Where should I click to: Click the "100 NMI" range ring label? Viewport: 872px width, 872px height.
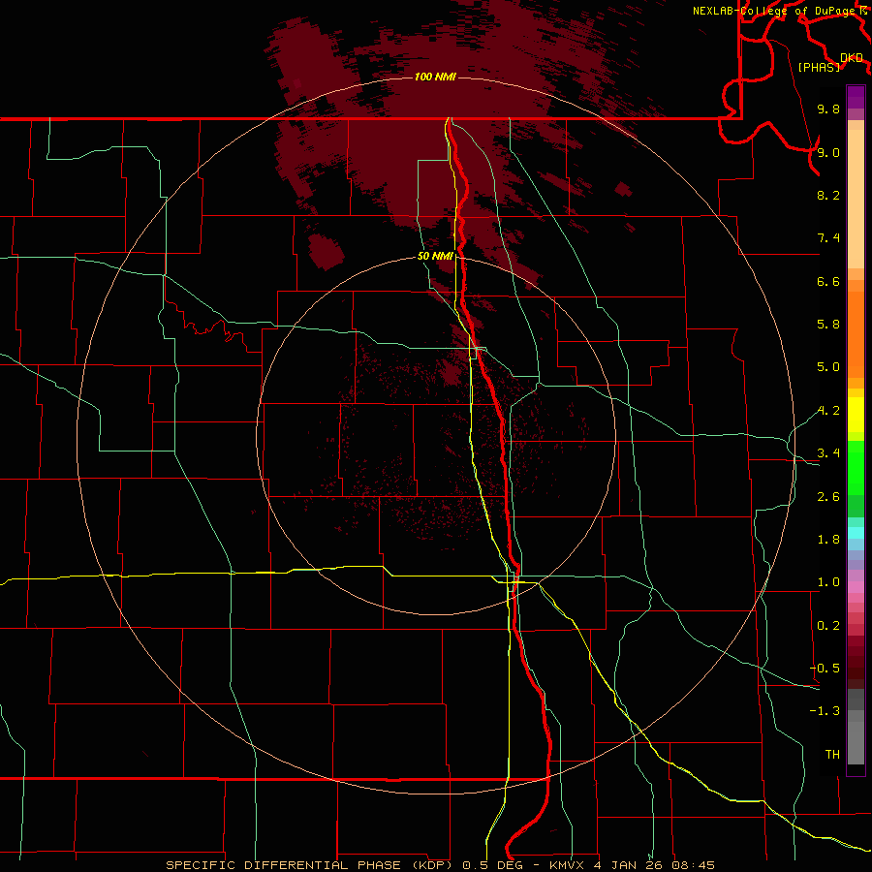point(435,77)
